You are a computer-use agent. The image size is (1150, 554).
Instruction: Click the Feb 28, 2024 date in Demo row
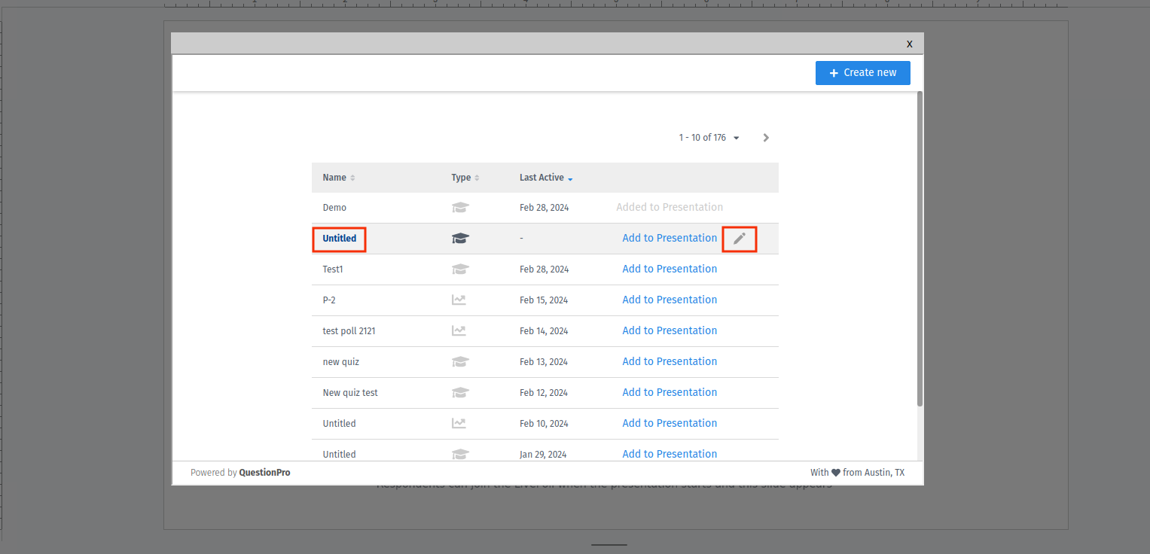[x=544, y=208]
